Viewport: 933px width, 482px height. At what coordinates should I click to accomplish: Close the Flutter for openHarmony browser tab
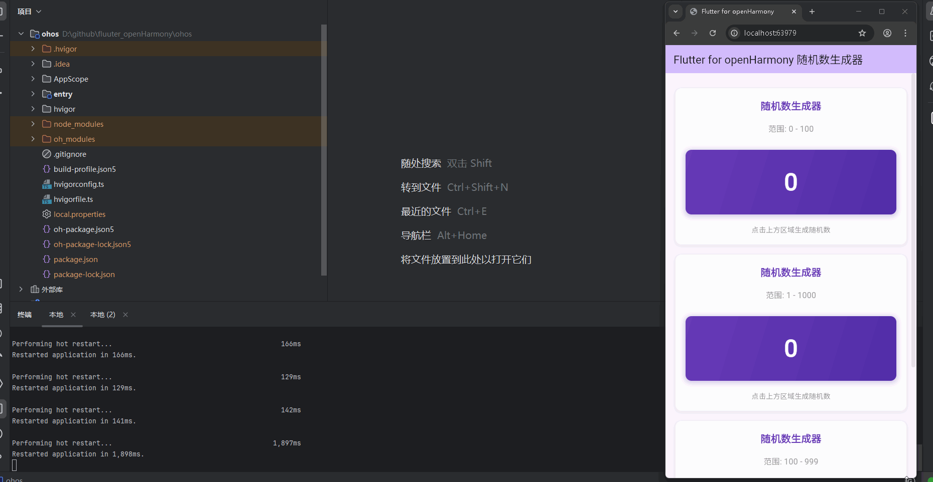[x=794, y=12]
